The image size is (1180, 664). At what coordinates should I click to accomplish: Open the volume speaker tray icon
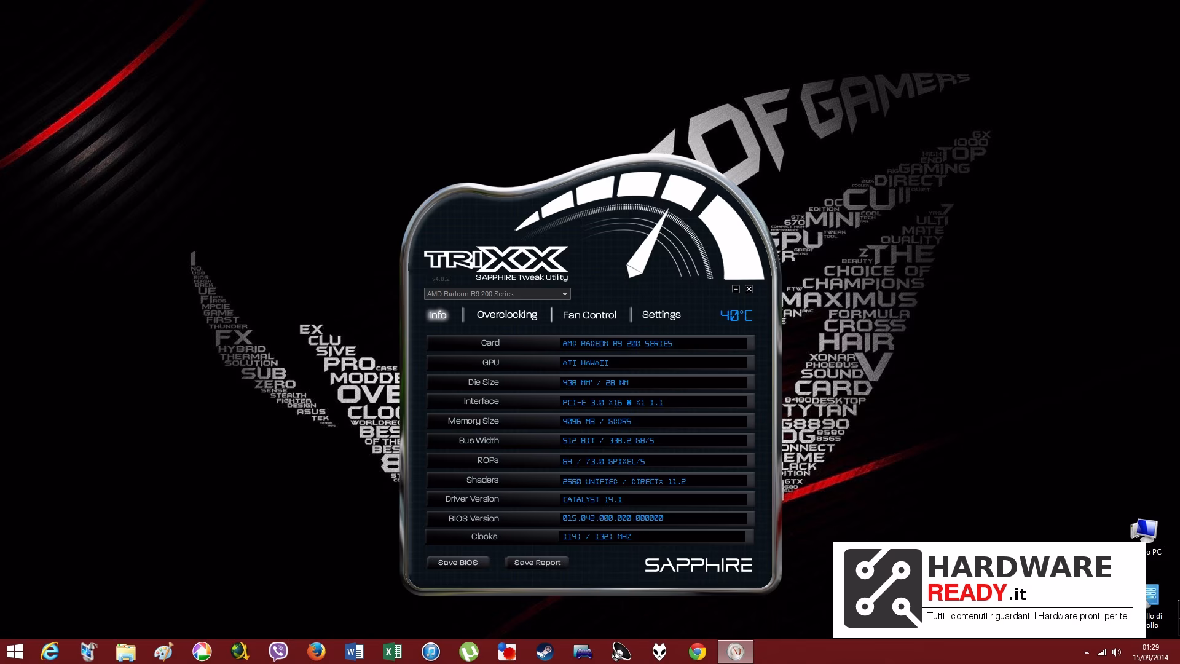tap(1117, 652)
